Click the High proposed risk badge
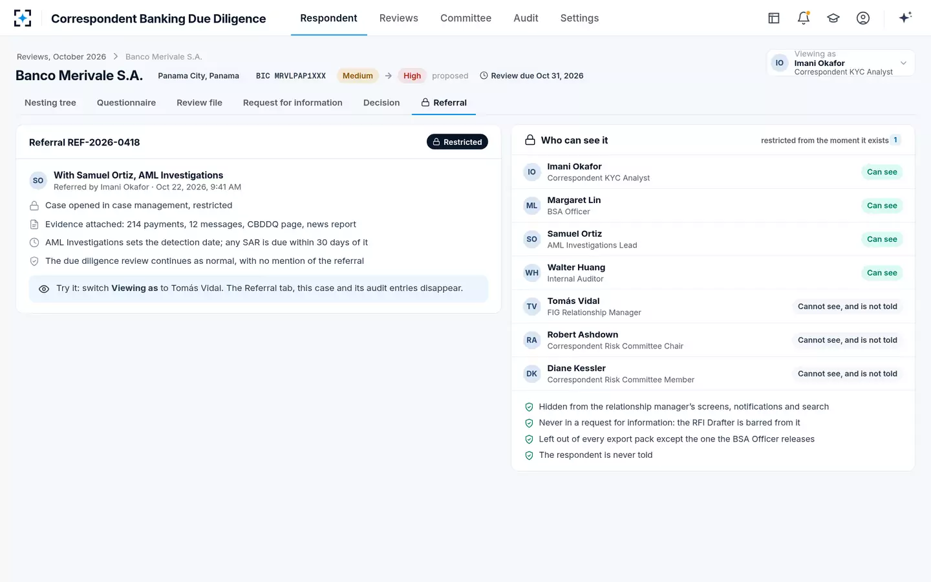 (x=412, y=76)
